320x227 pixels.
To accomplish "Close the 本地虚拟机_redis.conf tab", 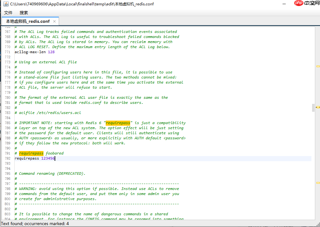I will click(54, 21).
